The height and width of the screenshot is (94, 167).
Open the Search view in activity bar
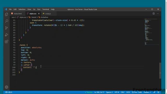coord(7,21)
